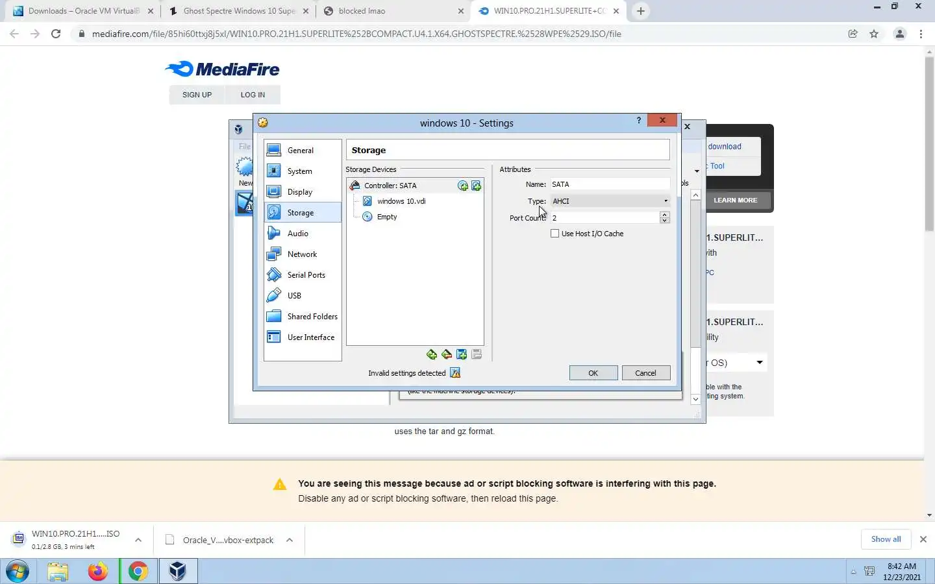
Task: Open Display settings category
Action: [x=303, y=192]
